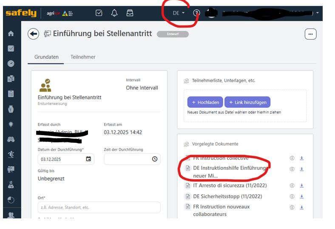Click the Link hinzufügen button
Viewport: 335px width, 229px height.
pyautogui.click(x=247, y=102)
